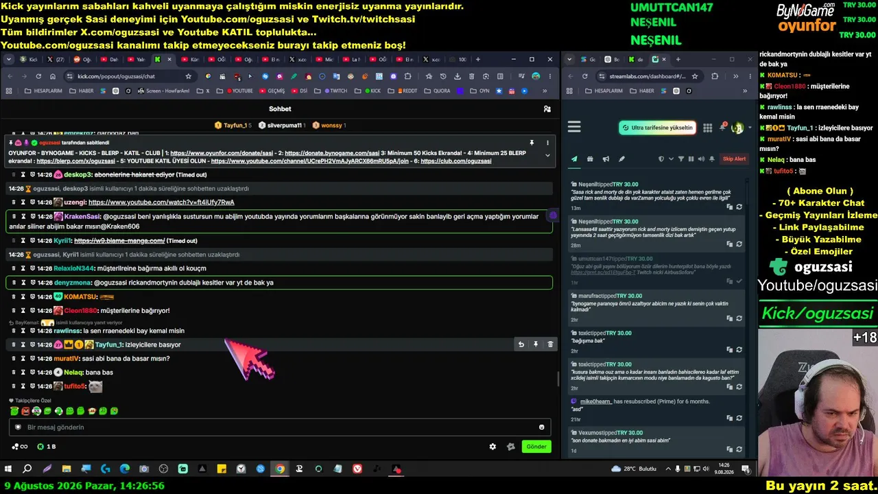Select the Streamlabs gift icon tab
Viewport: 878px width, 494px height.
(590, 159)
